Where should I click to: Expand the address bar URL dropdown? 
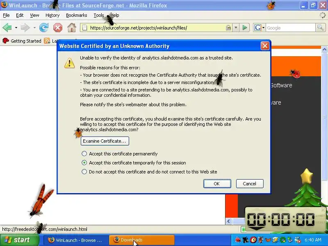click(236, 27)
